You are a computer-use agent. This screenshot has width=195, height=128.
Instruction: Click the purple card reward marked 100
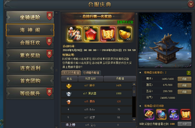click(x=149, y=114)
